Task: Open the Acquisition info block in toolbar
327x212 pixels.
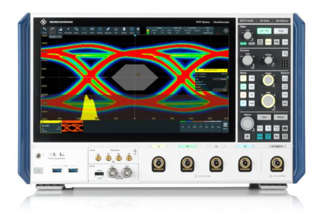Action: (192, 30)
